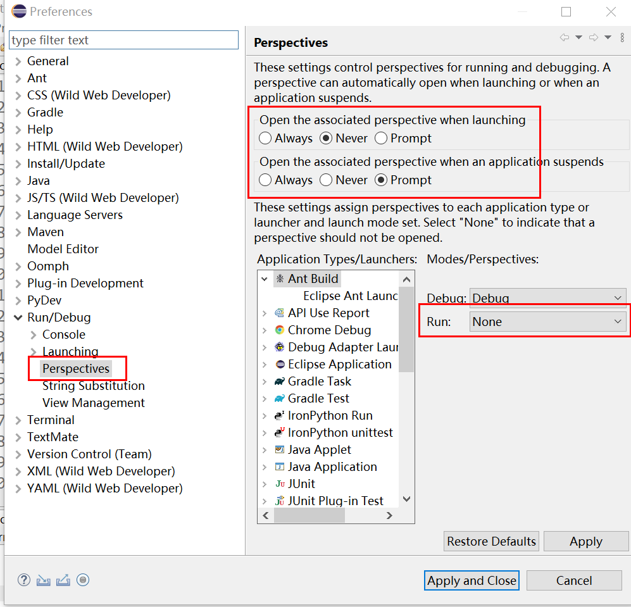The image size is (631, 607).
Task: Click the Restore Defaults button
Action: coord(491,541)
